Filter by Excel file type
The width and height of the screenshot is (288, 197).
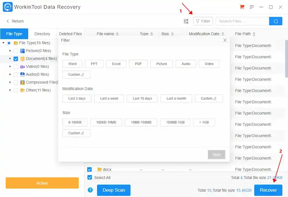click(x=116, y=64)
